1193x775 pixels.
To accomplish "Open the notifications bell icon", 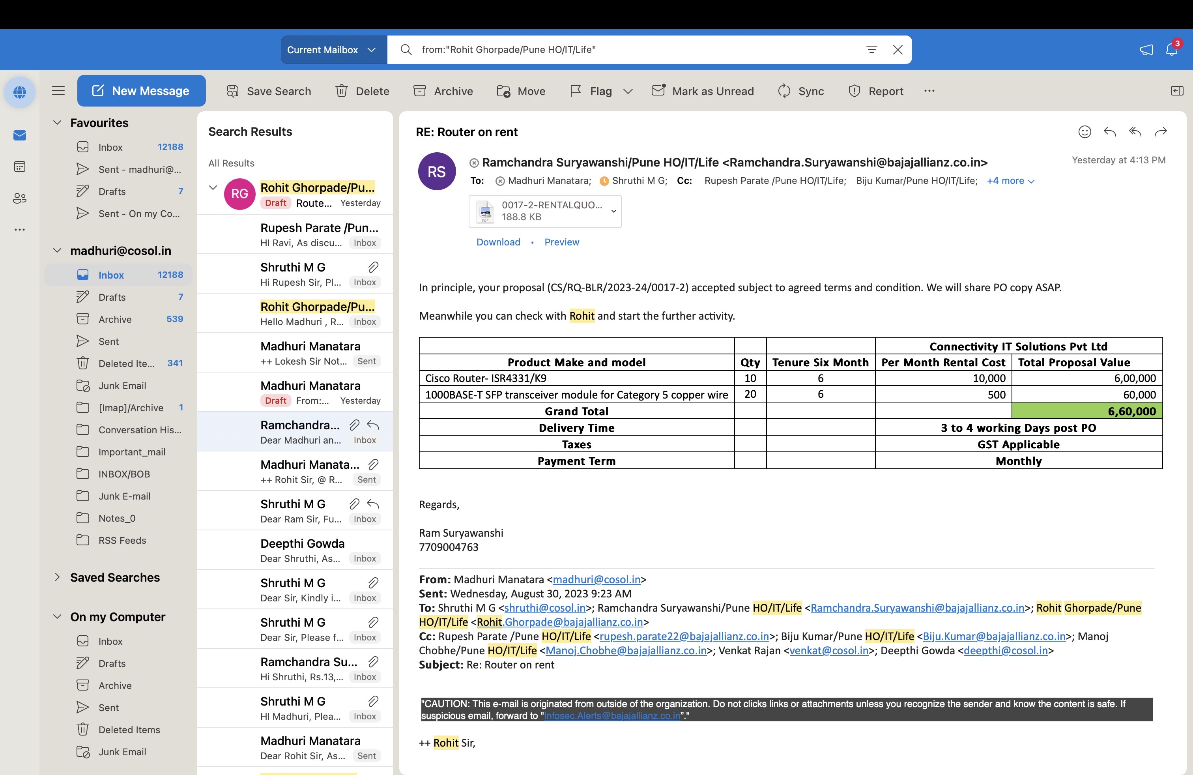I will 1171,50.
